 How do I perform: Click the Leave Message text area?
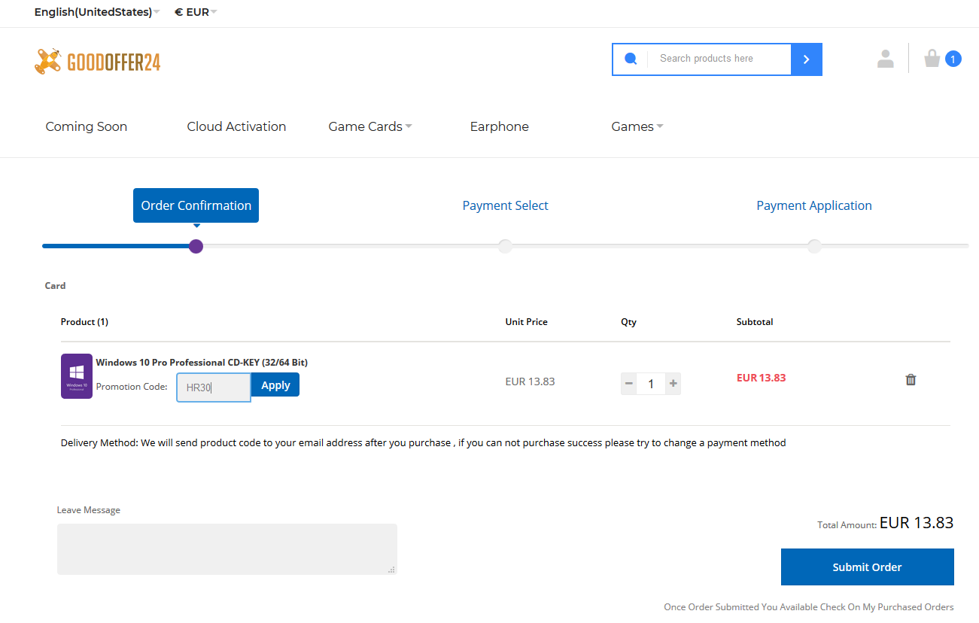[227, 549]
